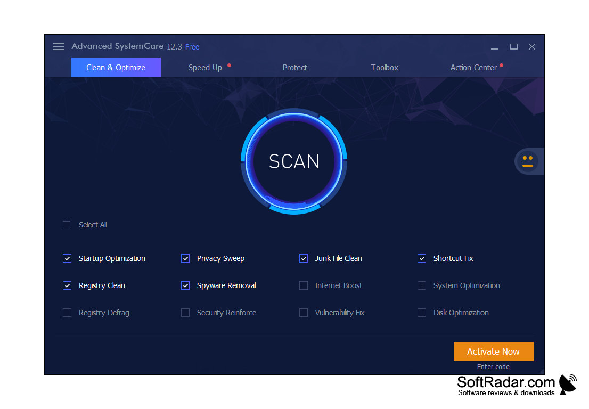Check the Registry Defrag option
Screen dimensions: 589x409
67,313
